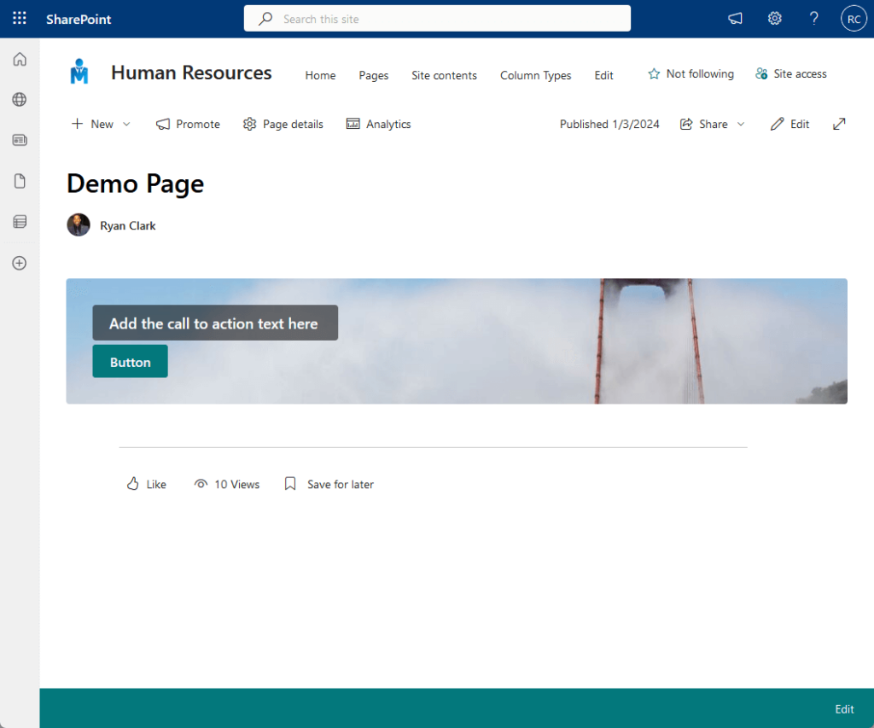Click Ryan Clark's profile photo
The width and height of the screenshot is (874, 728).
(79, 225)
